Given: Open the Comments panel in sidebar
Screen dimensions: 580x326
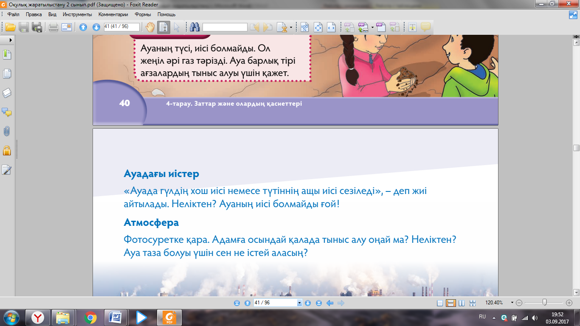Looking at the screenshot, I should [x=7, y=112].
